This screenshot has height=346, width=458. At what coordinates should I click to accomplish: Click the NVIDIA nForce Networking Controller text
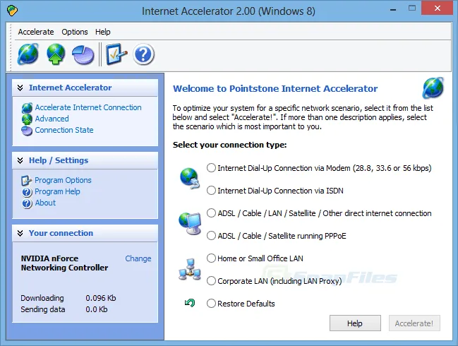point(64,263)
